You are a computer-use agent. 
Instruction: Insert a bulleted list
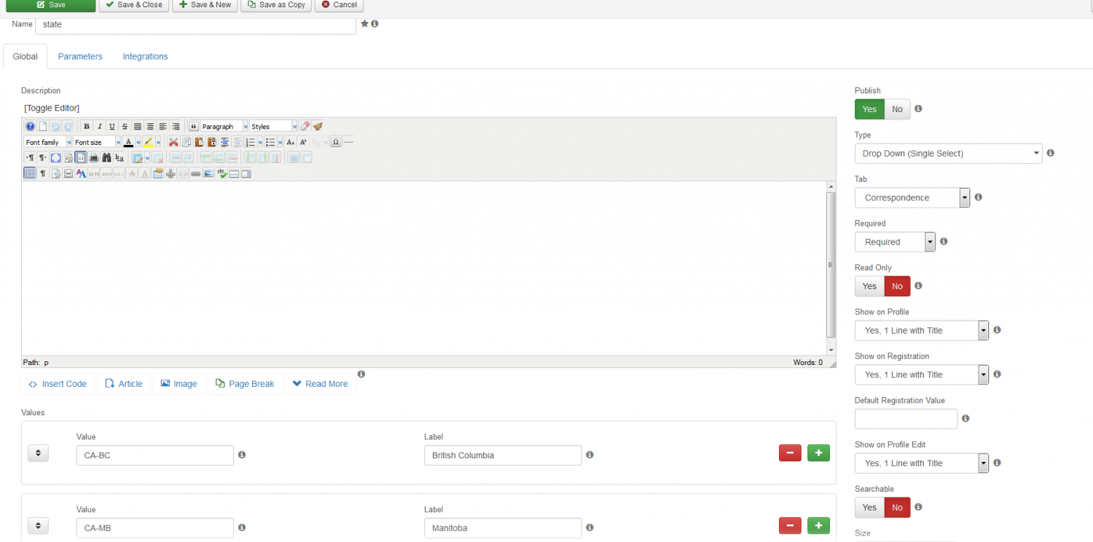pos(270,142)
